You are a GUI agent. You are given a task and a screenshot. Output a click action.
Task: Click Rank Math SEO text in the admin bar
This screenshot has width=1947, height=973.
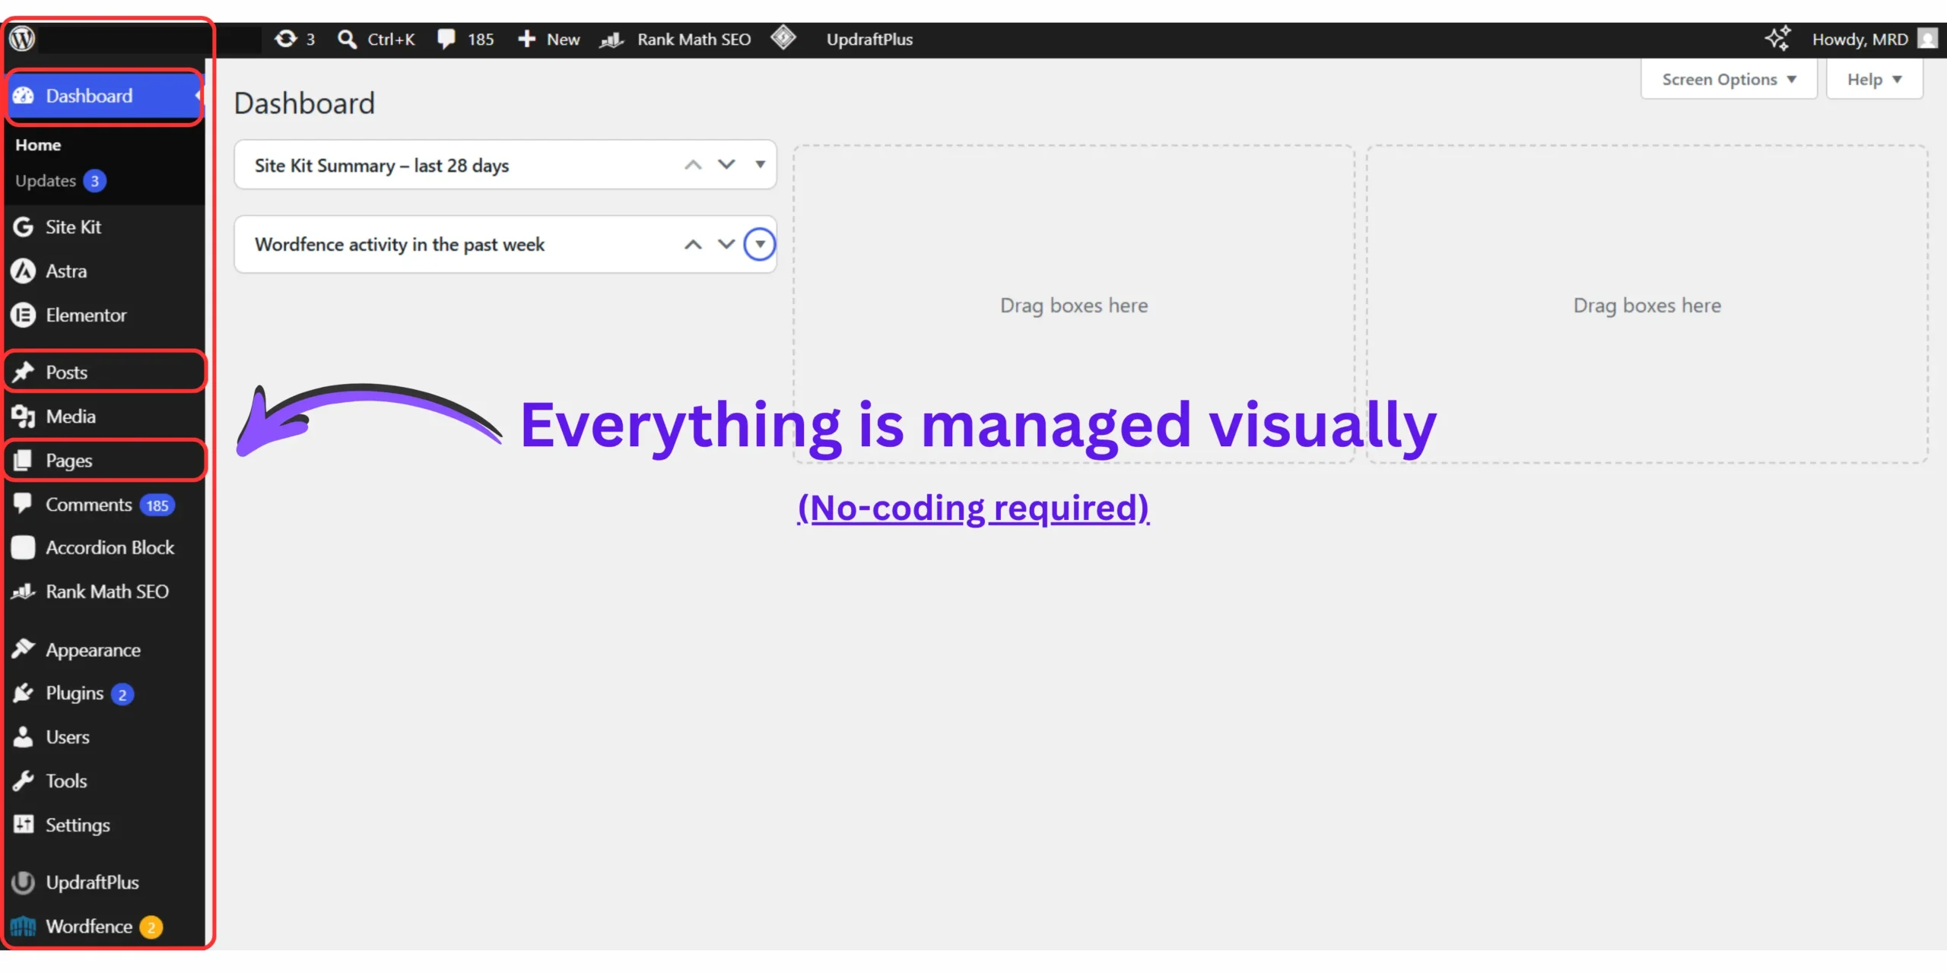pos(694,40)
